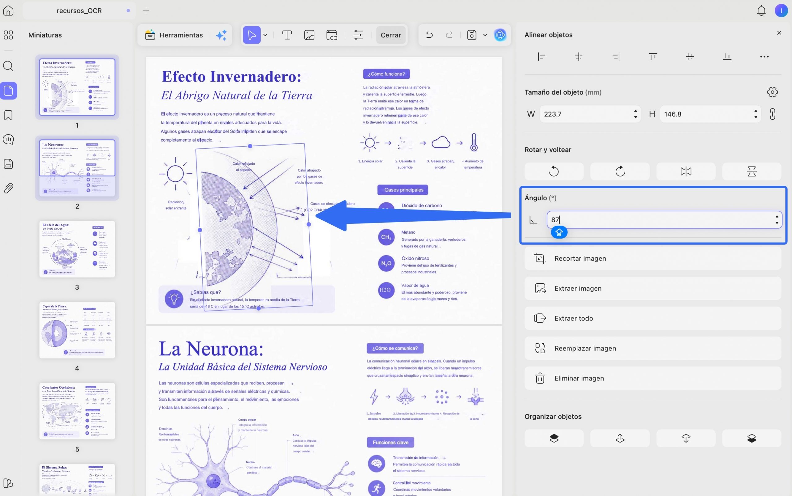
Task: Align objects to the bottom
Action: coord(727,57)
